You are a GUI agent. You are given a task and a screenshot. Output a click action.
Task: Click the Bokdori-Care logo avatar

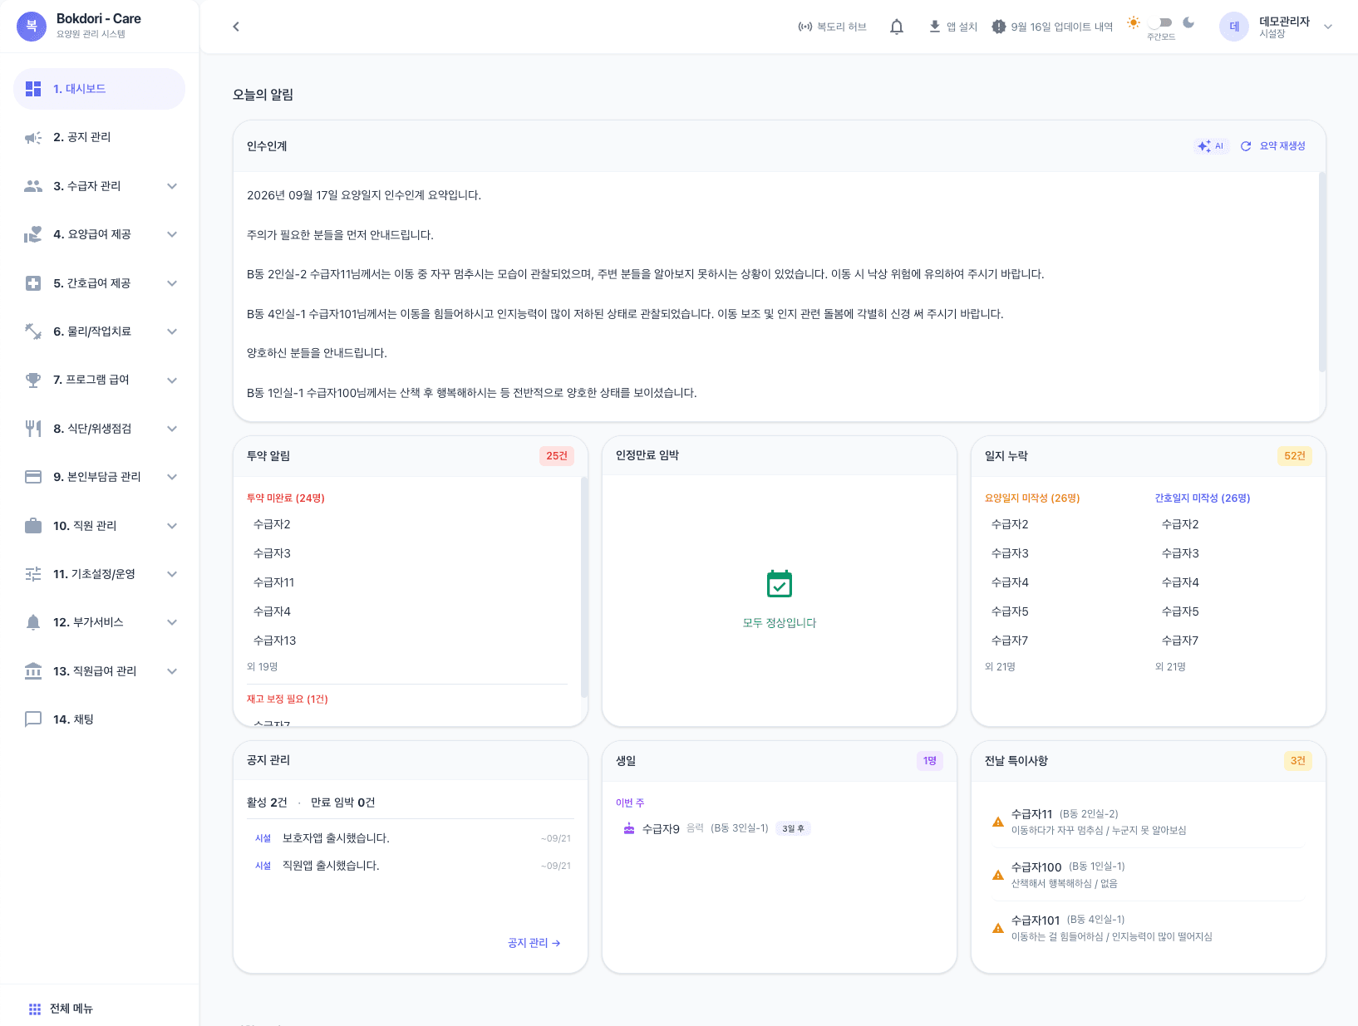coord(32,26)
